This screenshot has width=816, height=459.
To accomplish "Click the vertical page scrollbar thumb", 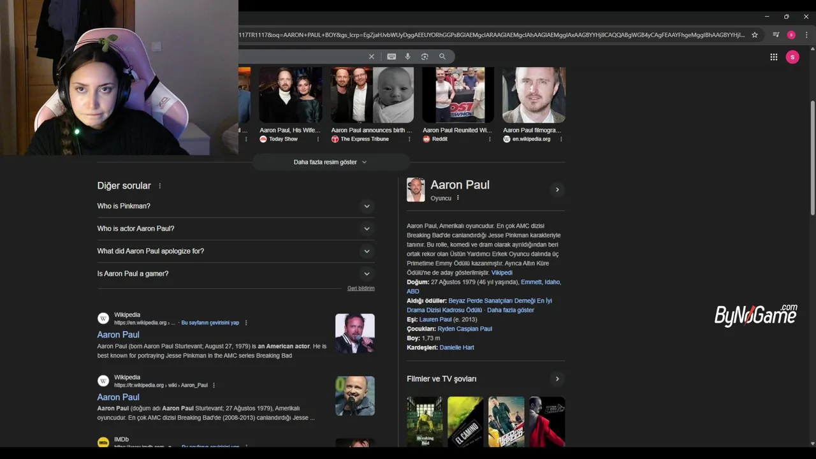I will coord(812,158).
